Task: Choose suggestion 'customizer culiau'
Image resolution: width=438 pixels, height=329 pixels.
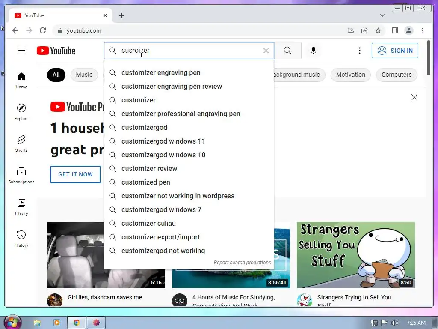Action: pyautogui.click(x=189, y=223)
